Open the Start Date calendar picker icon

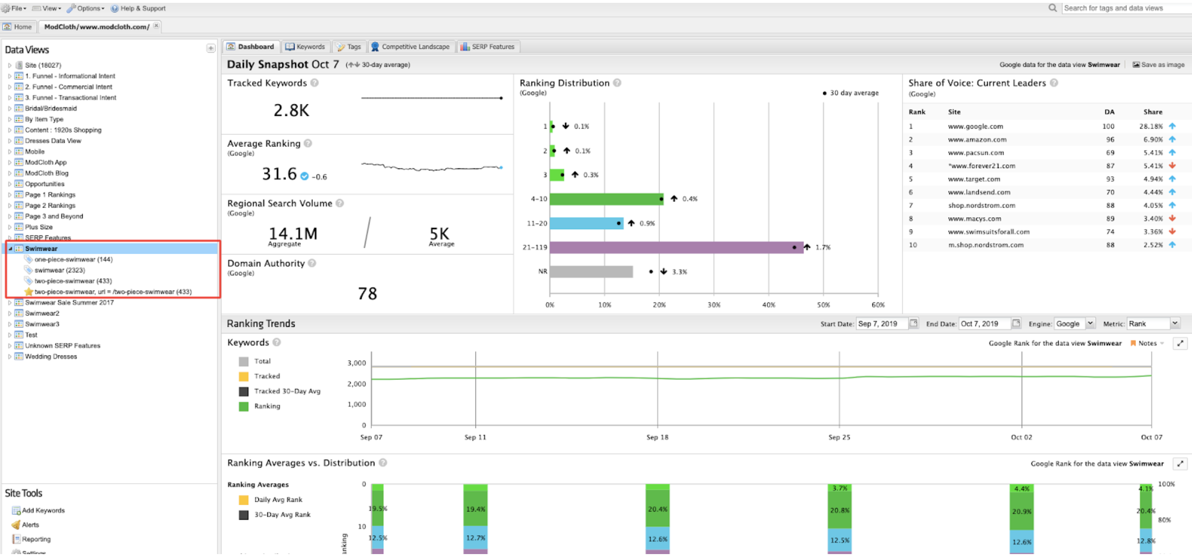click(913, 323)
